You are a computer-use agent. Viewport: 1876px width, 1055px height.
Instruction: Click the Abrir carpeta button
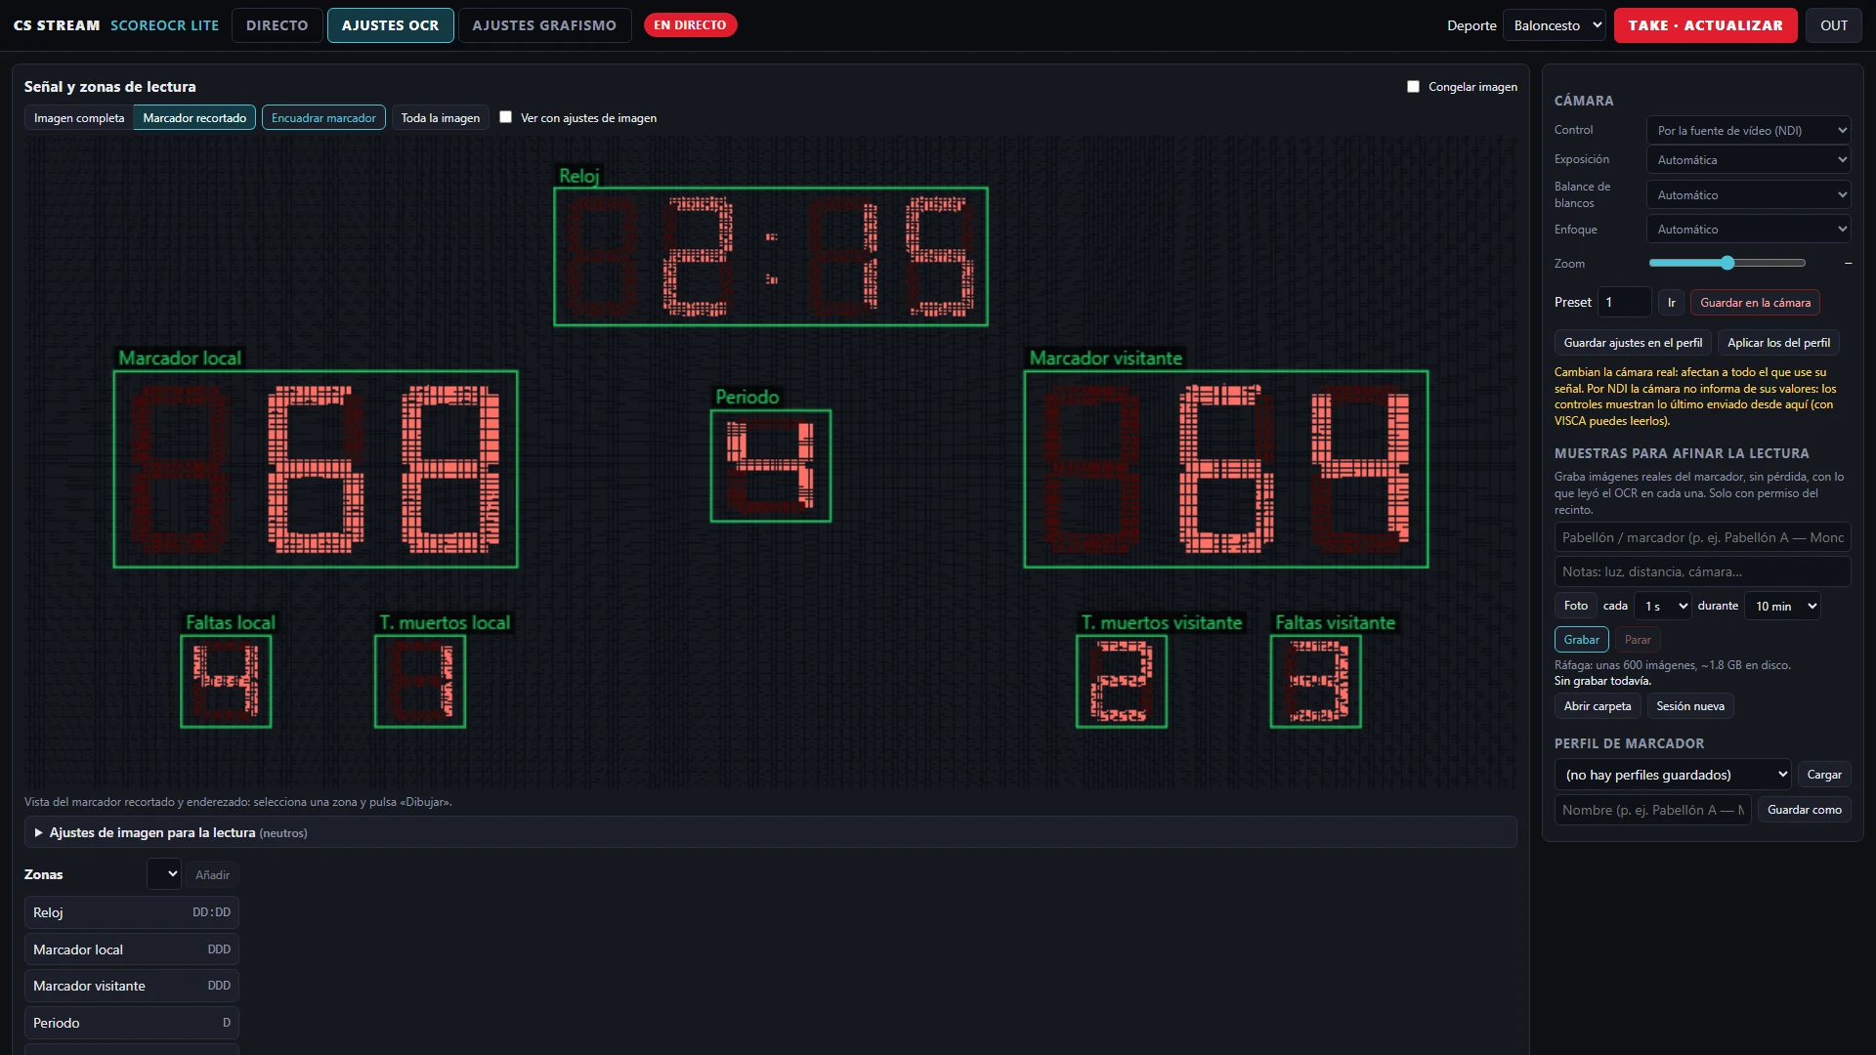(x=1597, y=706)
